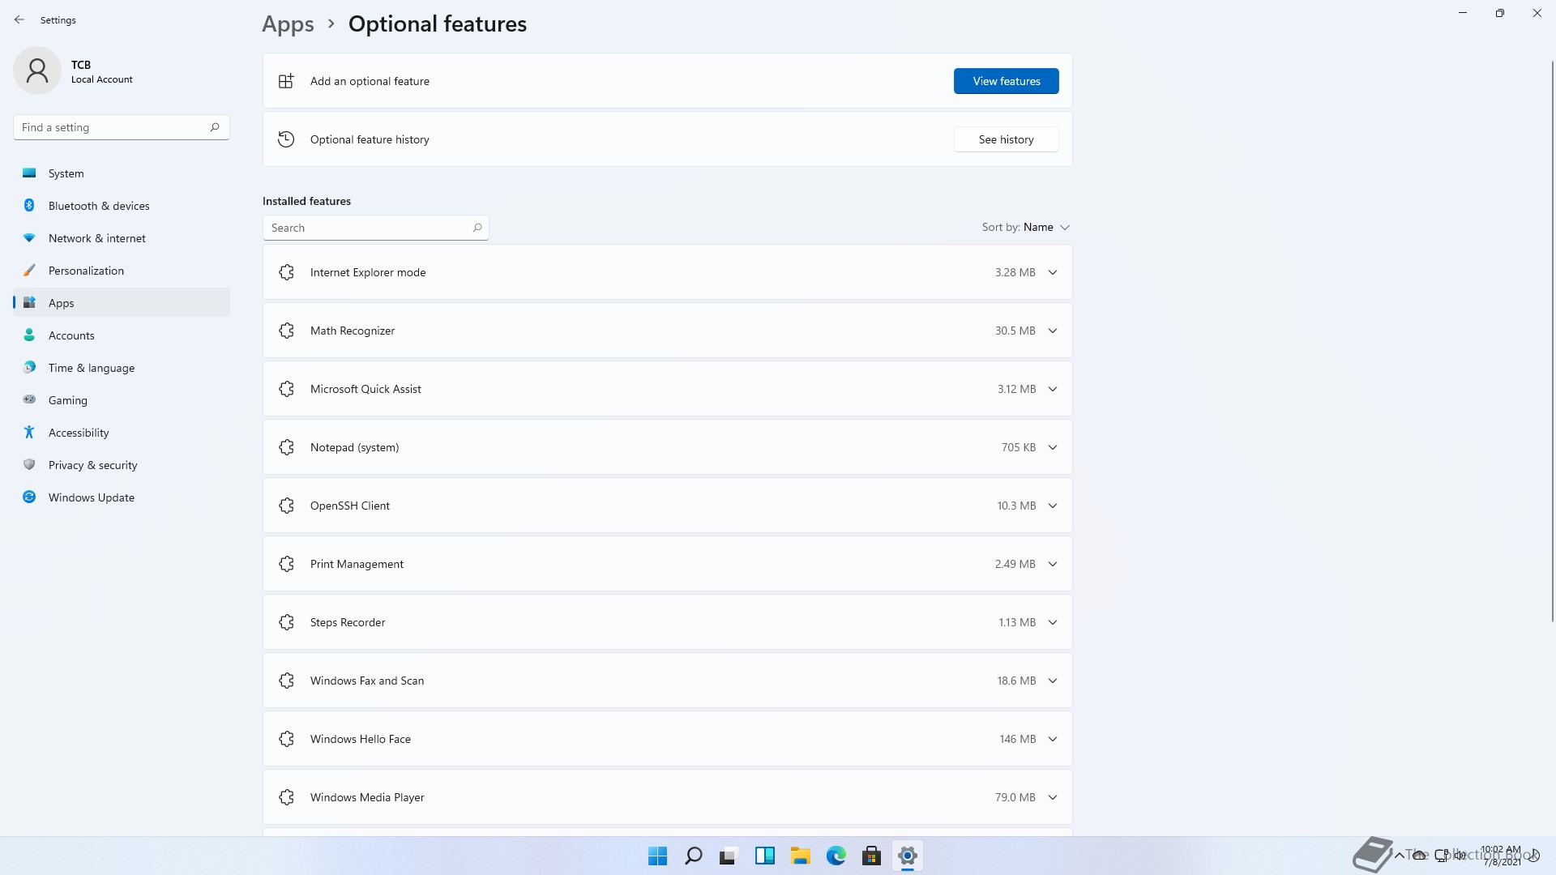This screenshot has width=1556, height=875.
Task: Open System settings in the sidebar
Action: point(122,173)
